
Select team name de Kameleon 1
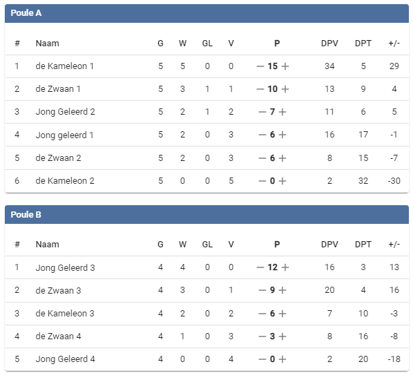[x=65, y=66]
